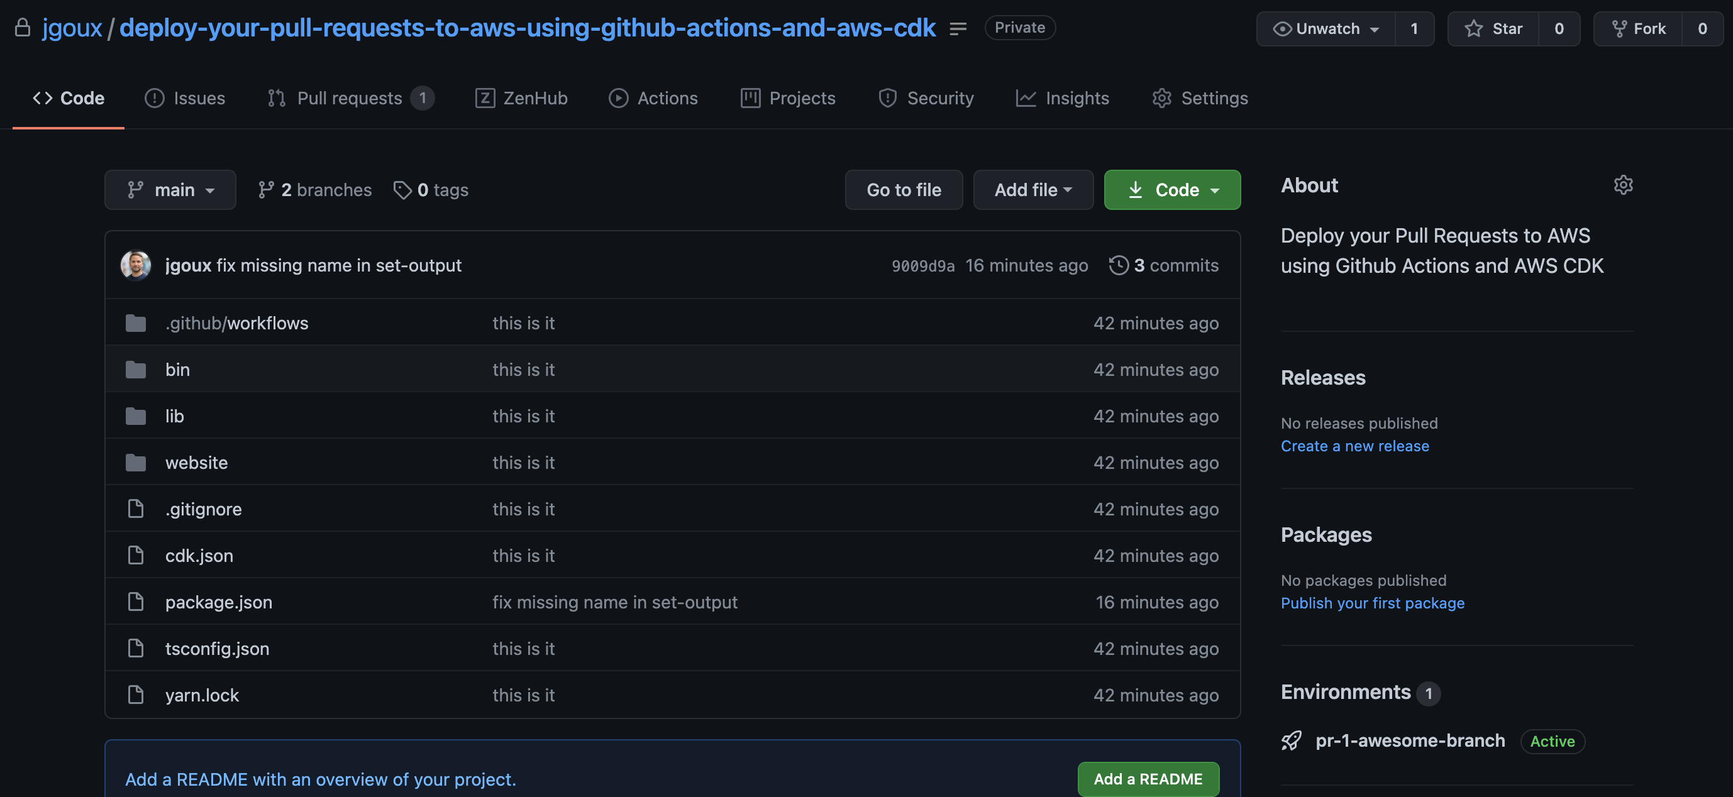Click the tags icon showing 0 tags
This screenshot has width=1733, height=797.
click(402, 190)
